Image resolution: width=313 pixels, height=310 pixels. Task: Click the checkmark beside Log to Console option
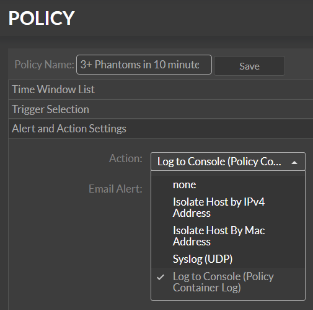click(161, 277)
